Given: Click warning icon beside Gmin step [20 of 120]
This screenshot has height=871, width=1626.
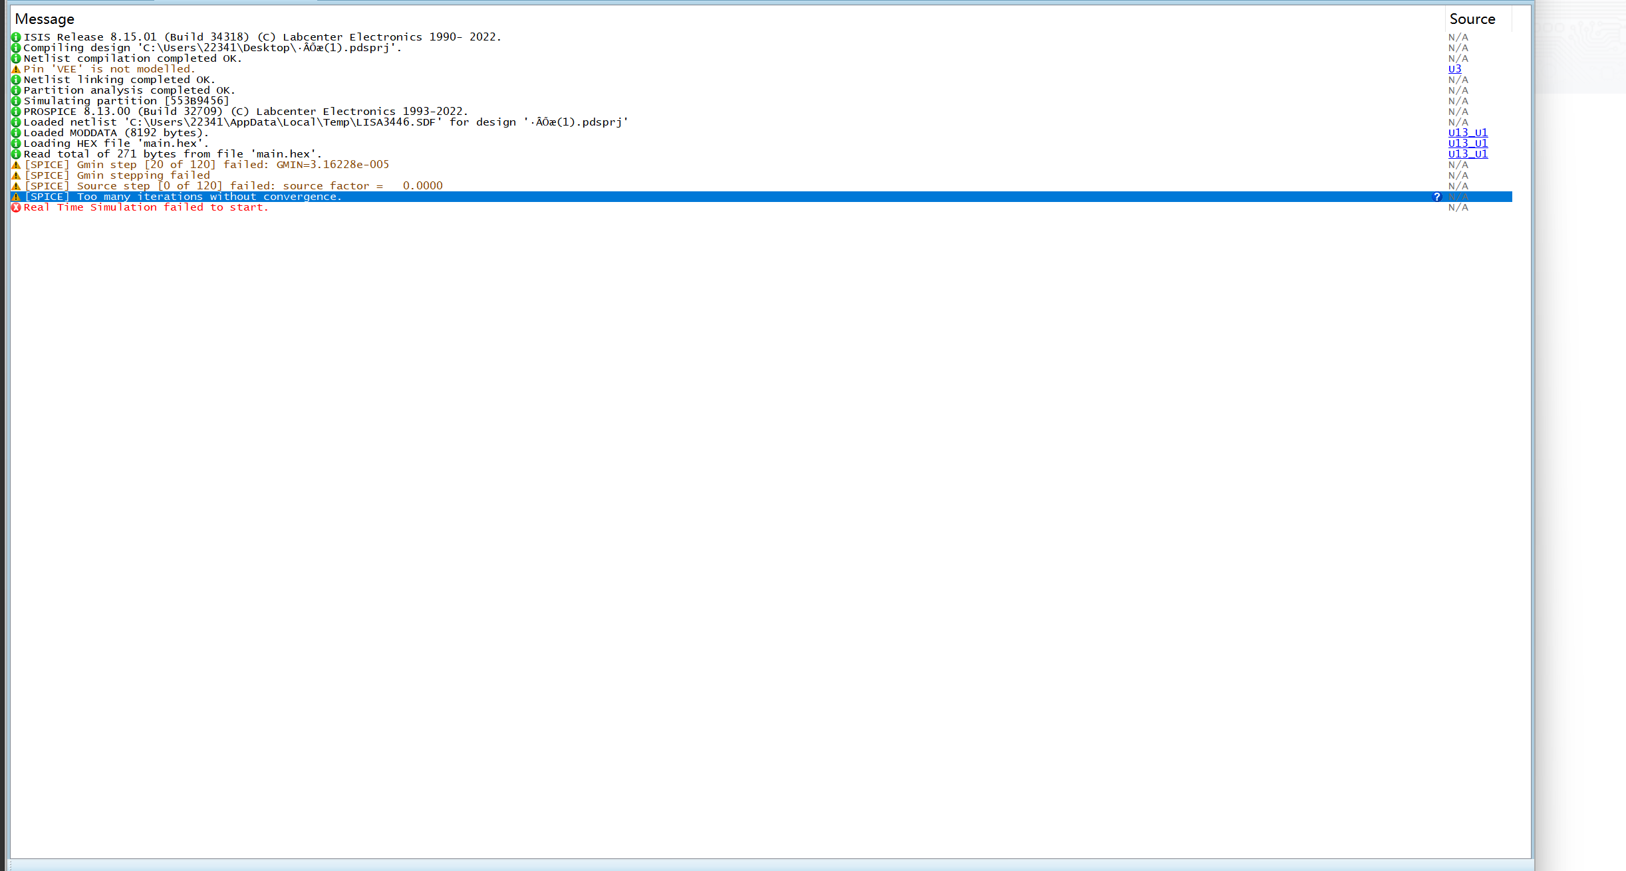Looking at the screenshot, I should pos(16,165).
